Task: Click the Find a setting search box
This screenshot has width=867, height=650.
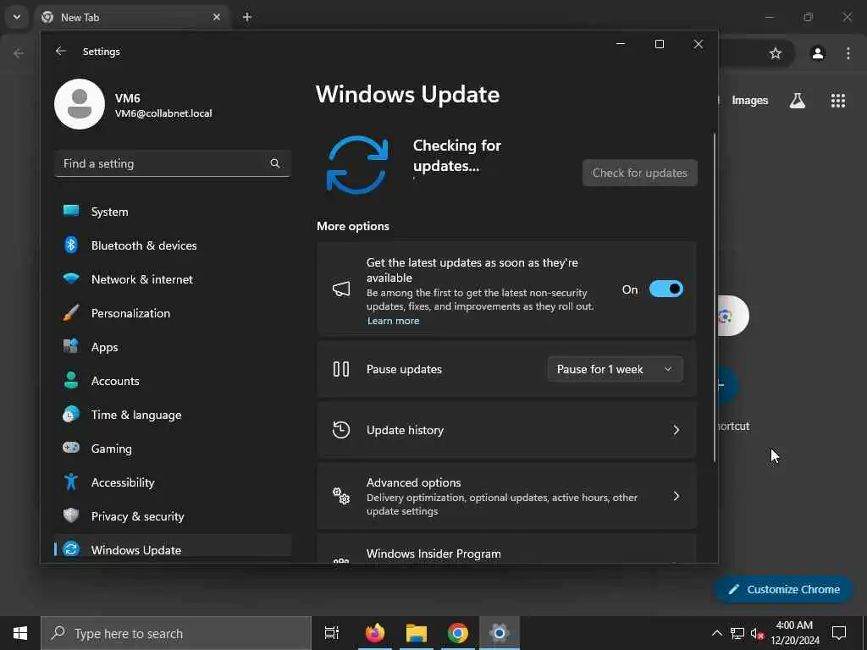Action: tap(173, 163)
